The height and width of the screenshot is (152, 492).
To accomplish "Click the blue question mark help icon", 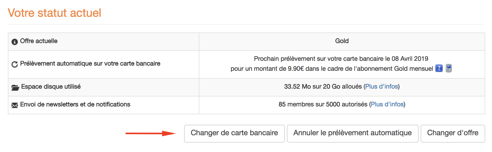I will (x=439, y=68).
